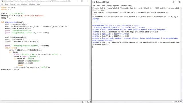Click 'menjalankan server' output line in shell
This screenshot has height=103, width=183.
[116, 25]
